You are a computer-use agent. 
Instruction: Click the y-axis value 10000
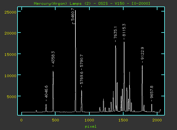(x=10, y=76)
